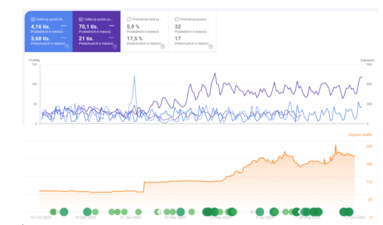Click Google update marker before 5 Jul 2024
Image resolution: width=383 pixels, height=225 pixels.
(x=252, y=212)
